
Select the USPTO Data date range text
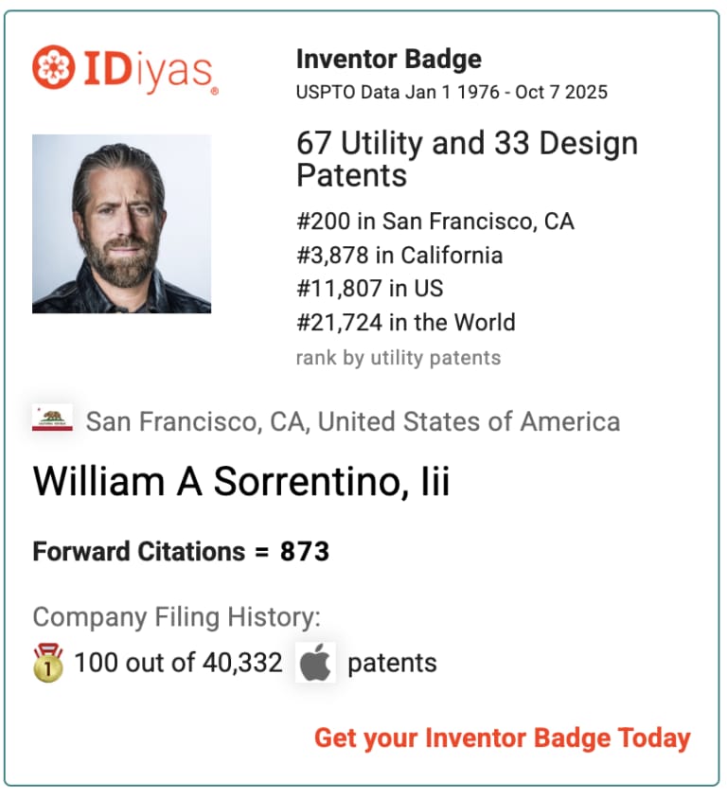[452, 92]
